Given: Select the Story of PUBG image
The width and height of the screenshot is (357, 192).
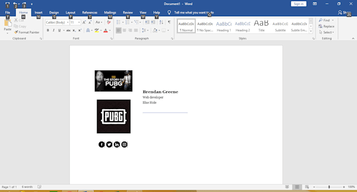Looking at the screenshot, I should coord(113,81).
